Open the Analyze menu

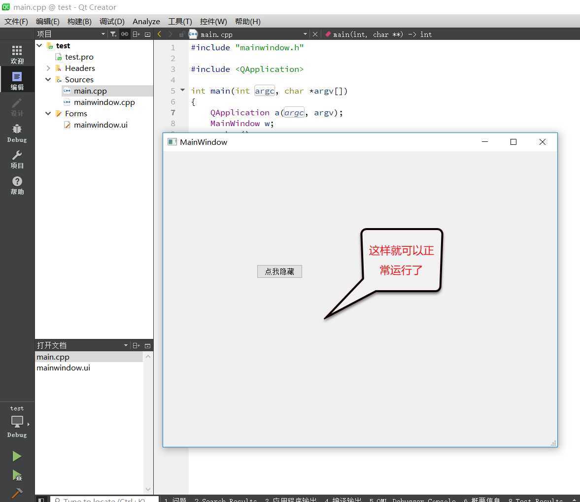coord(146,22)
